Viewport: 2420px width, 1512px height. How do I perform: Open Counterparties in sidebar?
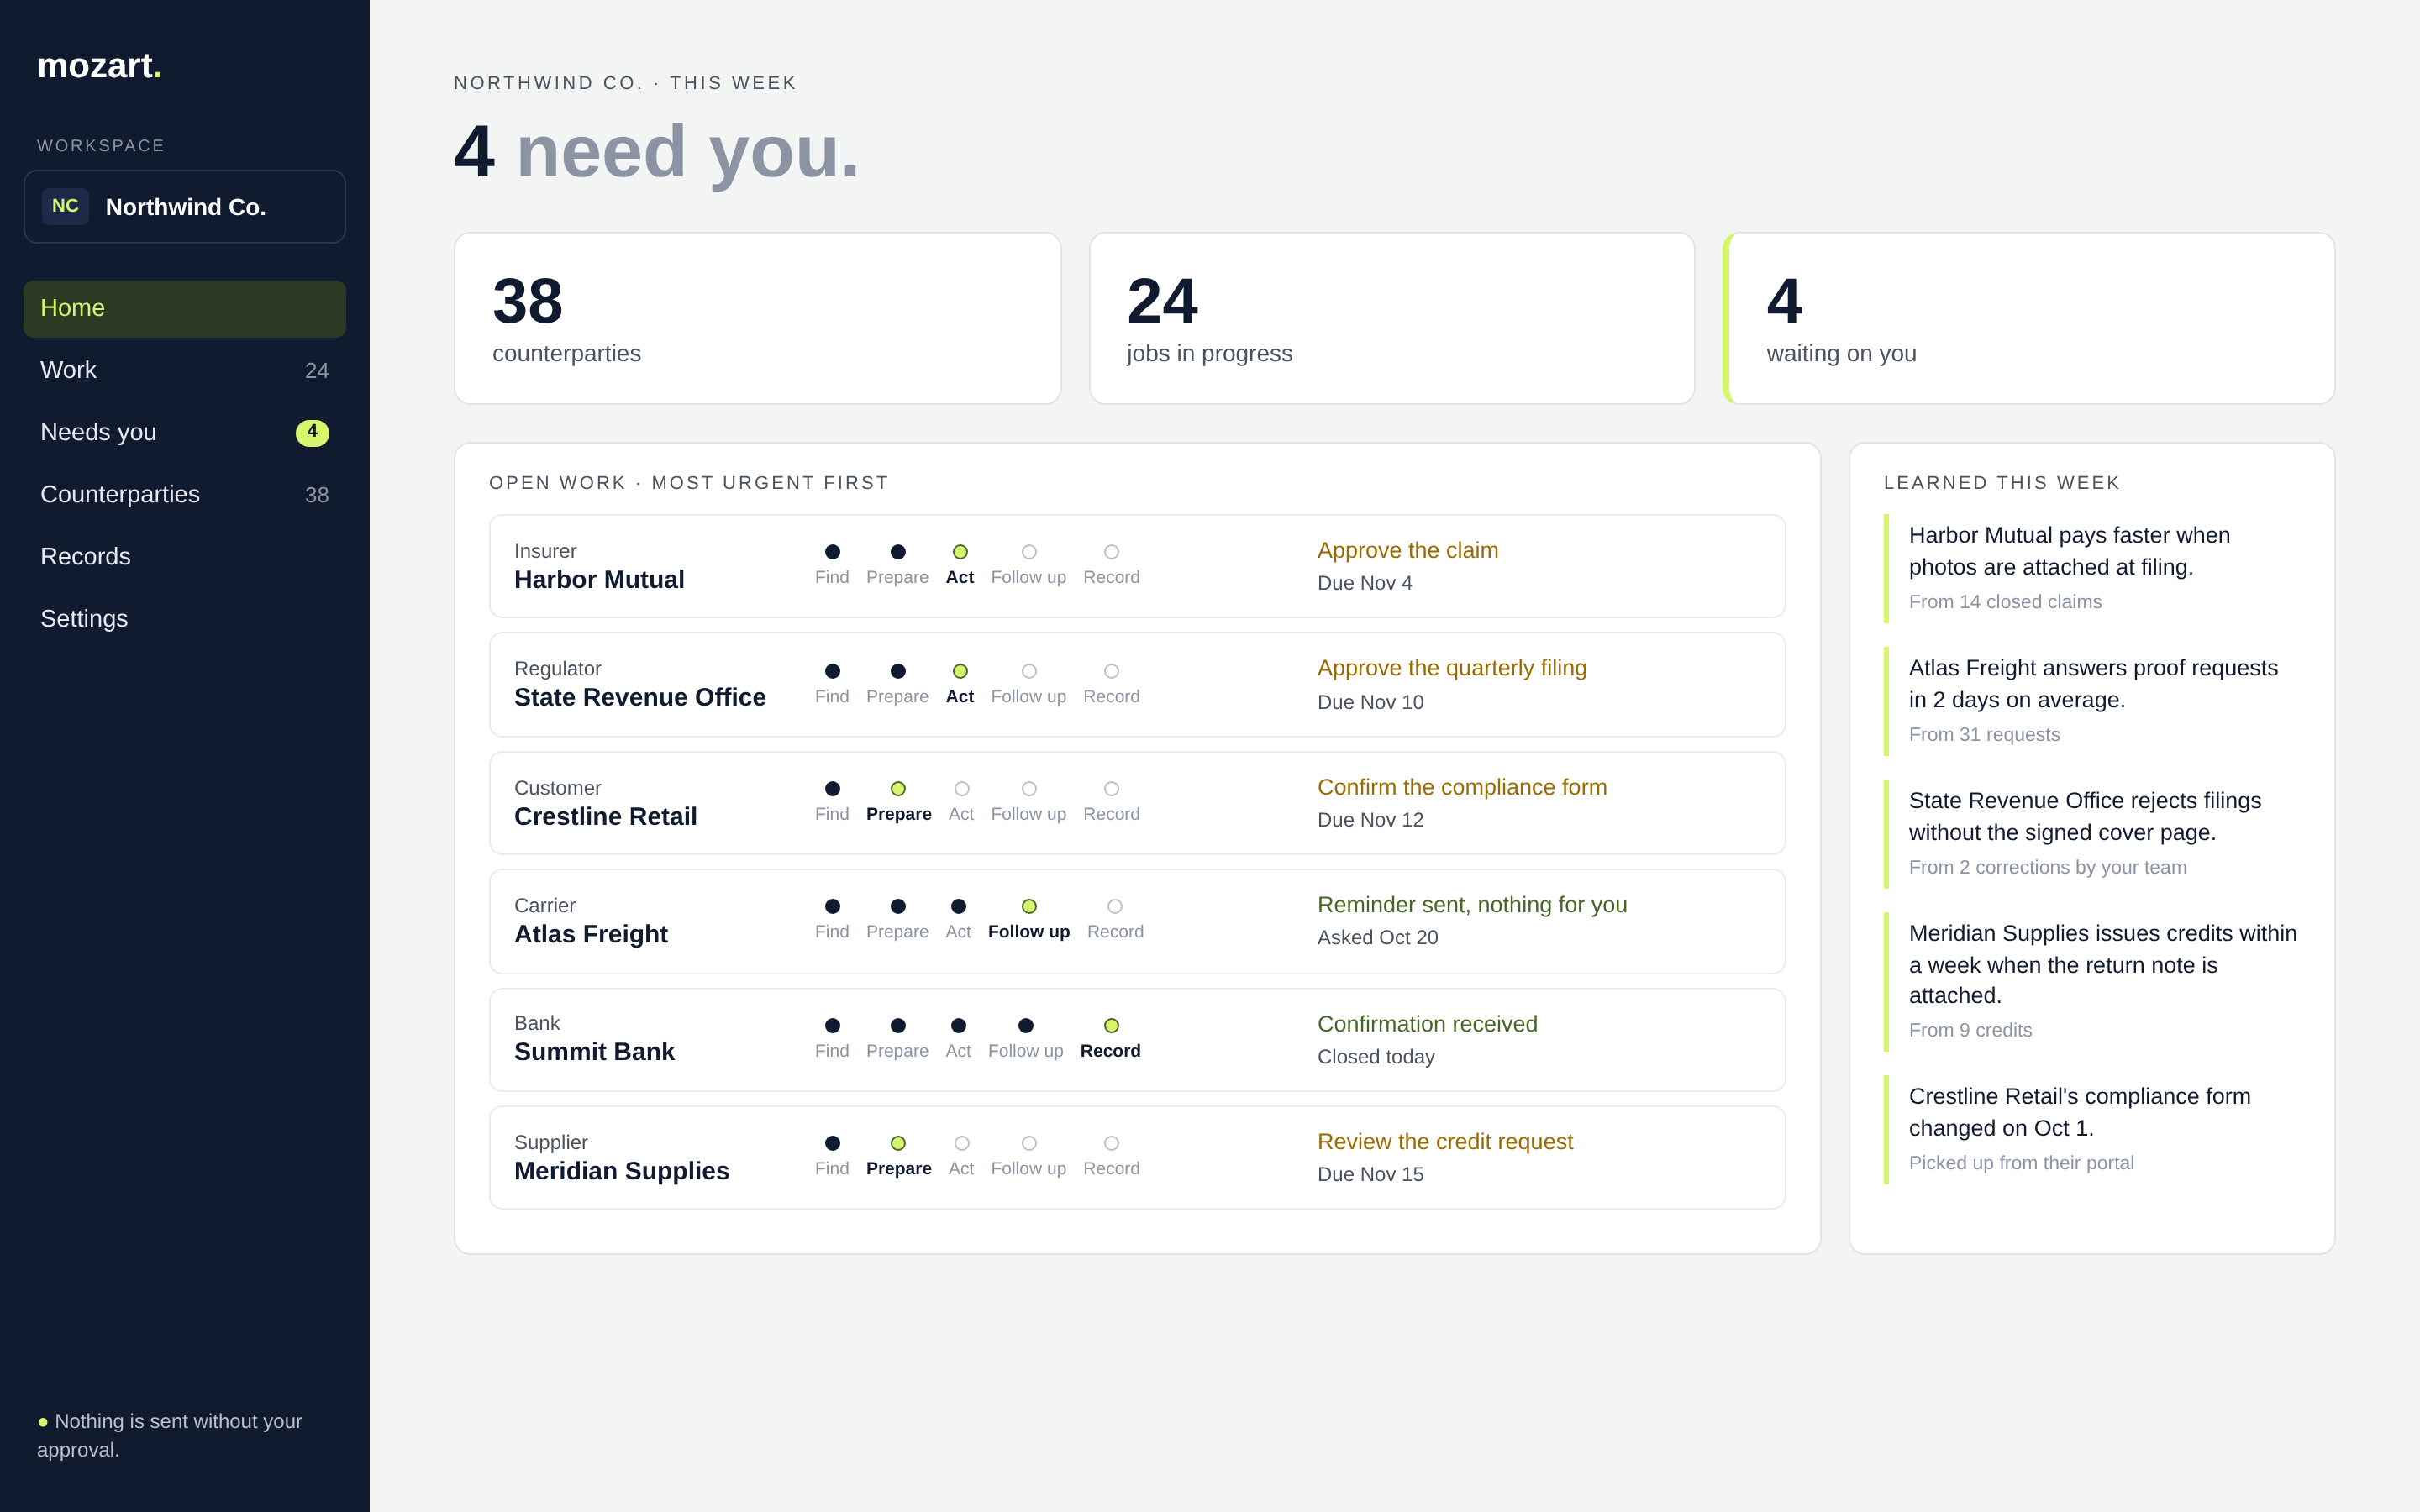[184, 494]
